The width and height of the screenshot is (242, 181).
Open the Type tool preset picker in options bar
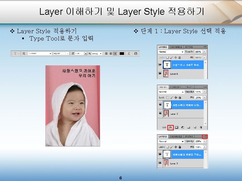[16, 54]
